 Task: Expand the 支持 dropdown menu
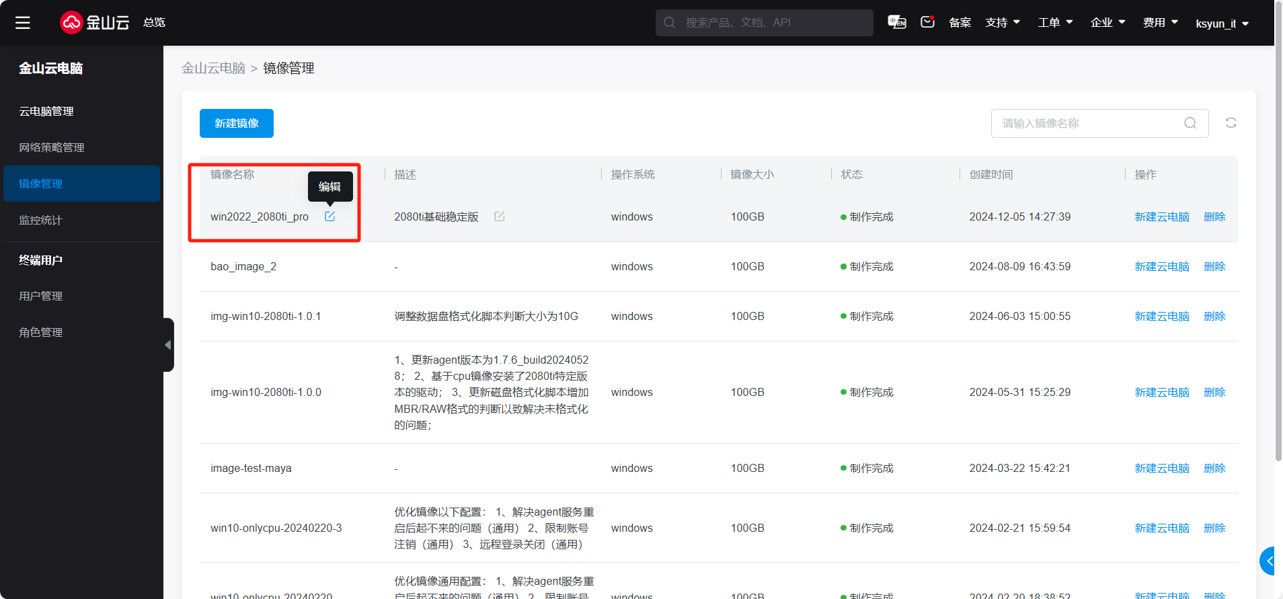[x=1002, y=23]
